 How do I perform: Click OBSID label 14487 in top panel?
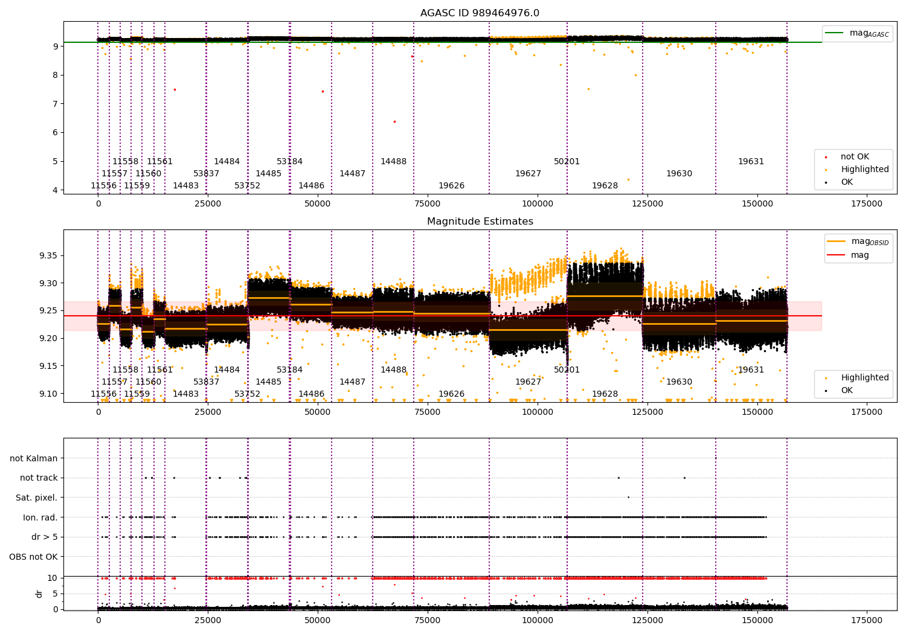click(353, 174)
